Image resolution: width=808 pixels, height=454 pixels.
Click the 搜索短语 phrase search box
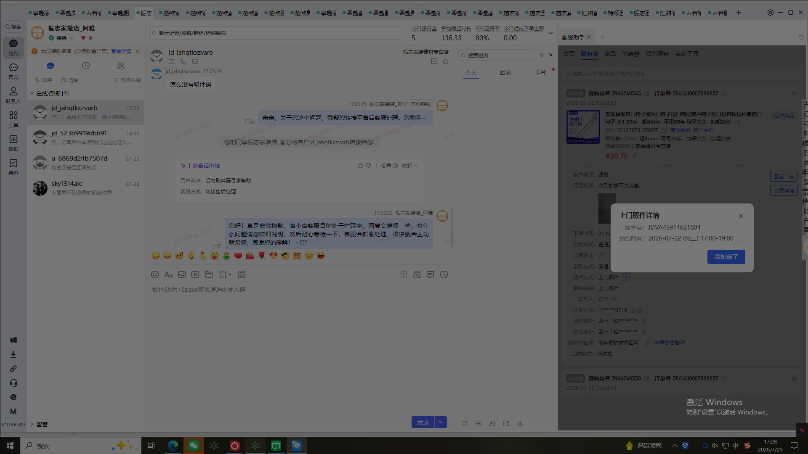tap(497, 55)
